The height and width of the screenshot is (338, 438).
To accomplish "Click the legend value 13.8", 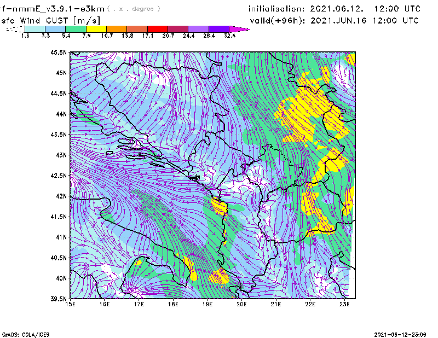I will (128, 36).
